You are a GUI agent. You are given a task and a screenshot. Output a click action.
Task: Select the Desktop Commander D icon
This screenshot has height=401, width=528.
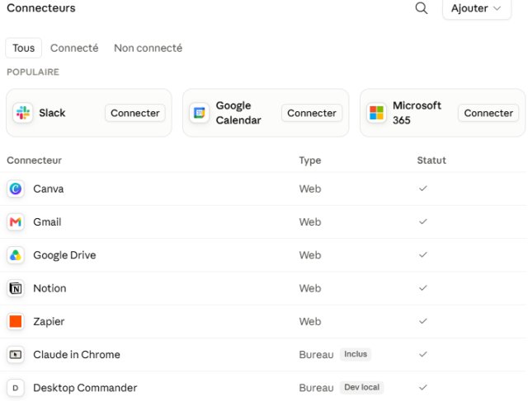pyautogui.click(x=16, y=388)
